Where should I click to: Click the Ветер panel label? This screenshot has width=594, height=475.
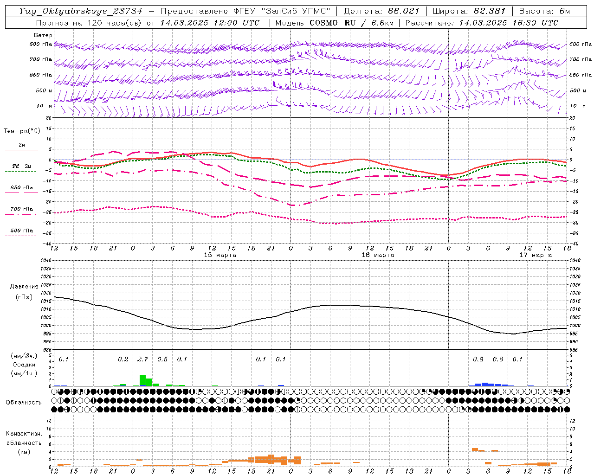tap(43, 35)
